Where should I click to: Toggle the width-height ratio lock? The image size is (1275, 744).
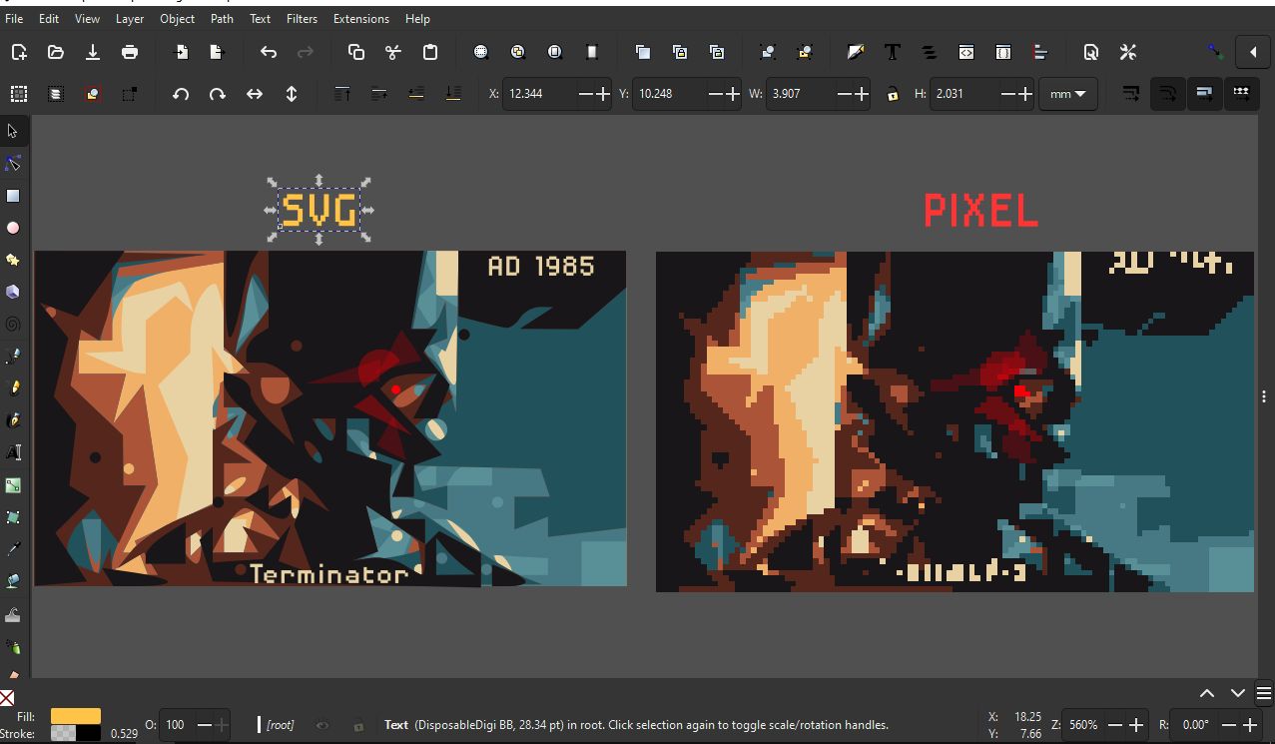(893, 94)
